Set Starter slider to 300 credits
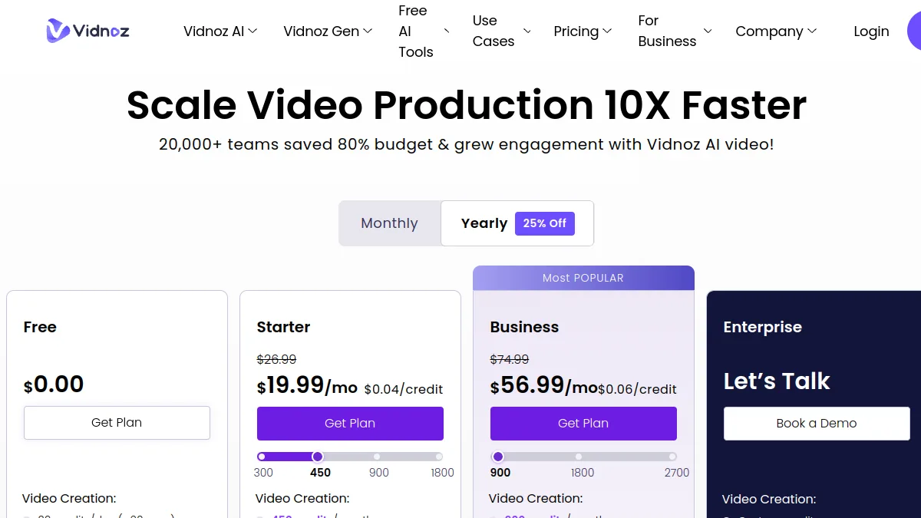The width and height of the screenshot is (921, 518). pos(262,457)
